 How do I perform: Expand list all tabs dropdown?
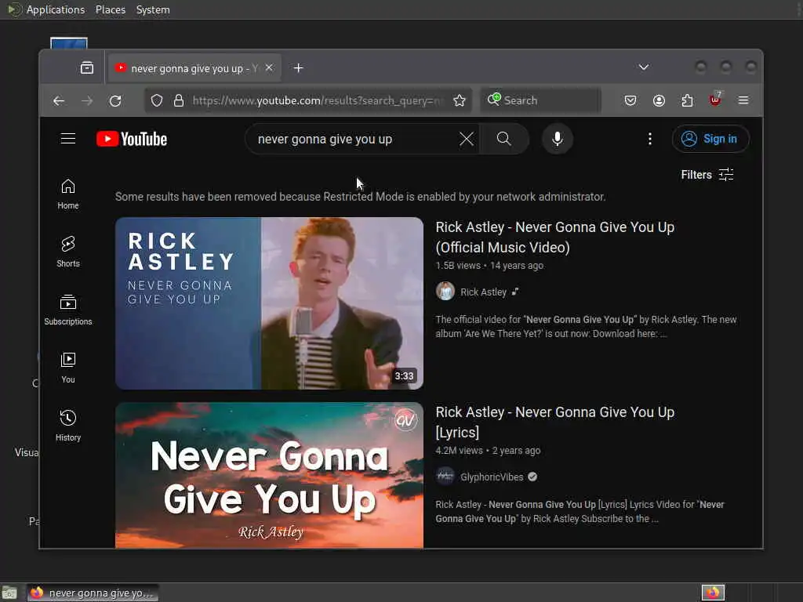point(644,67)
